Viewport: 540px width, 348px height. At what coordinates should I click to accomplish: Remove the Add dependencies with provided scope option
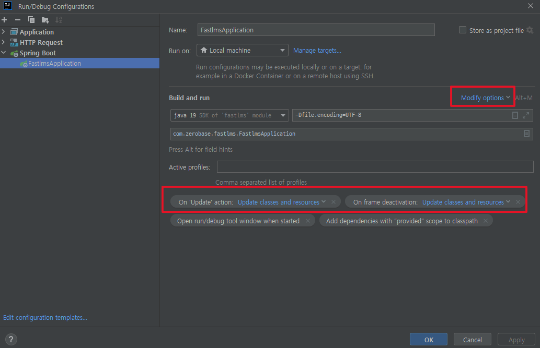[486, 221]
